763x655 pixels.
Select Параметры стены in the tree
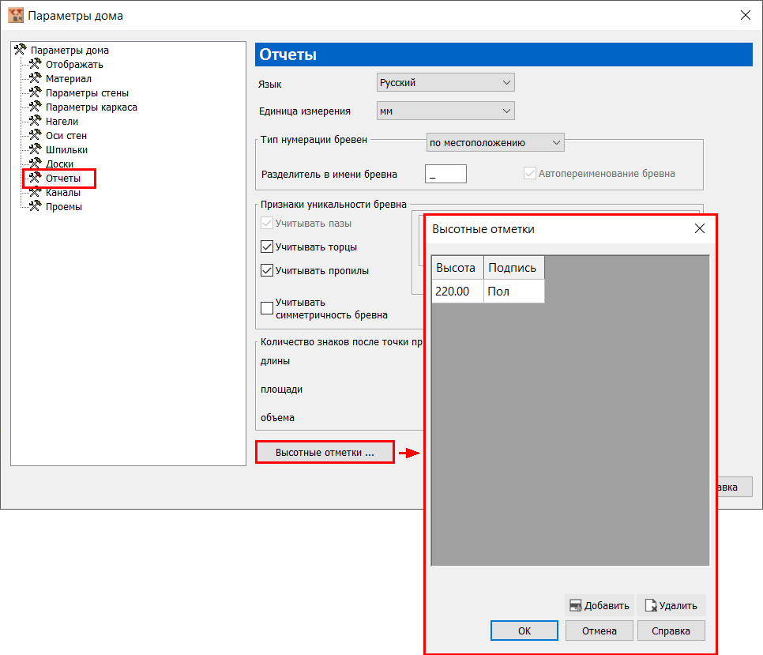click(x=87, y=92)
